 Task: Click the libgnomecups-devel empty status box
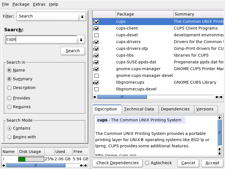point(96,89)
